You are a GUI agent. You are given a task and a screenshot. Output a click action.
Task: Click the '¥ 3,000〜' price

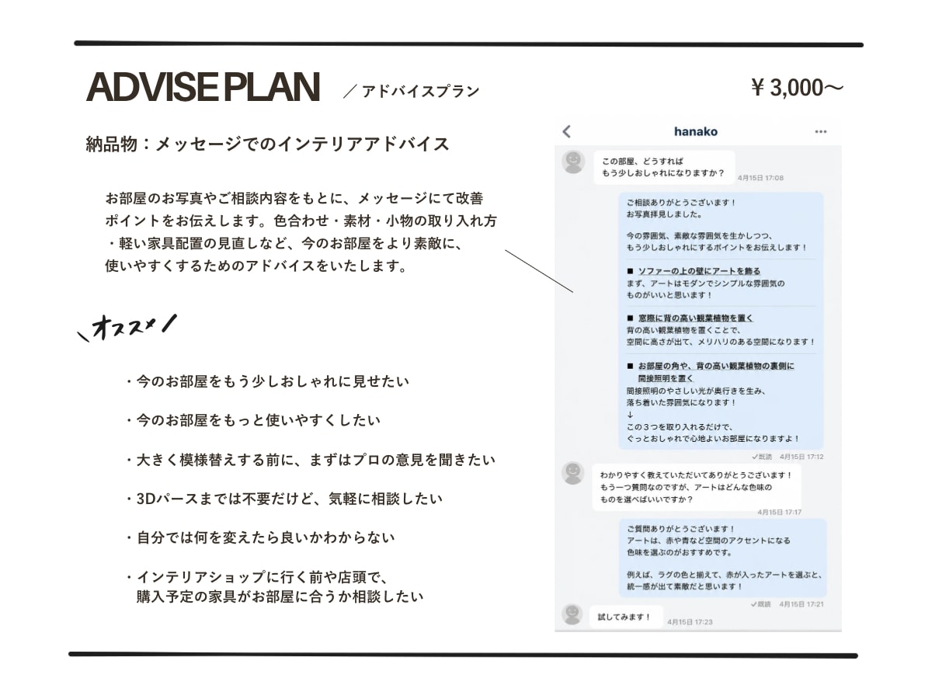[x=797, y=88]
